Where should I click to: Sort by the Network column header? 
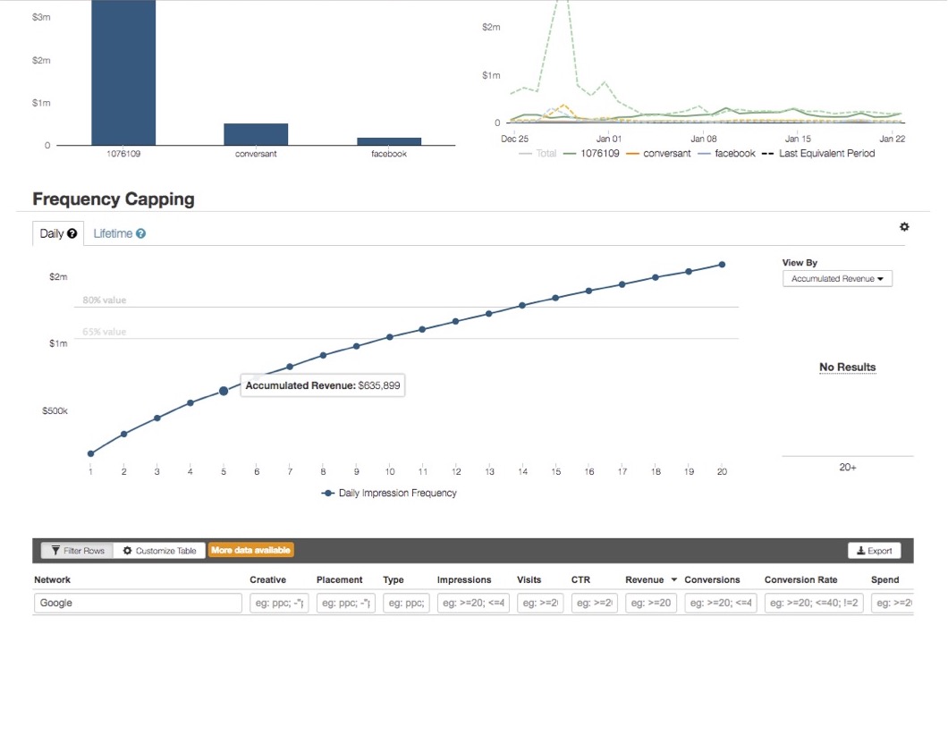point(52,579)
